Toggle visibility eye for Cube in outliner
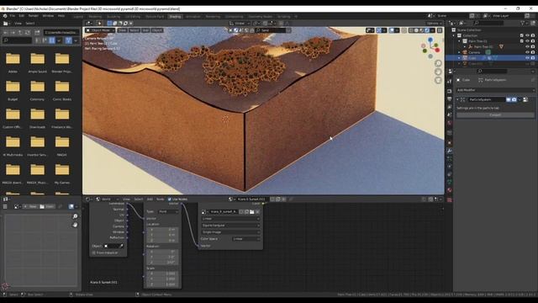Image resolution: width=538 pixels, height=303 pixels. coord(527,58)
